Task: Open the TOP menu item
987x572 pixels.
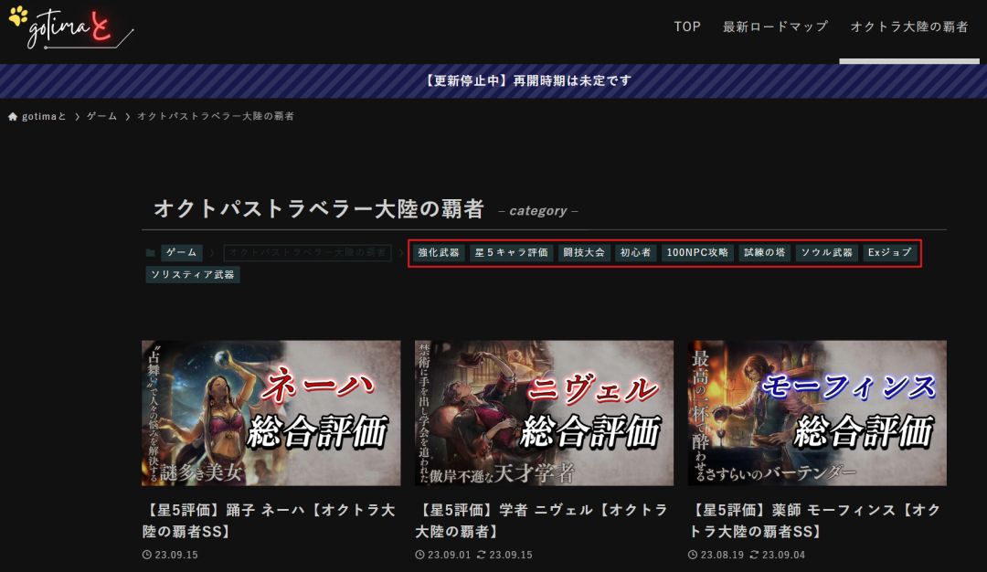Action: tap(686, 26)
